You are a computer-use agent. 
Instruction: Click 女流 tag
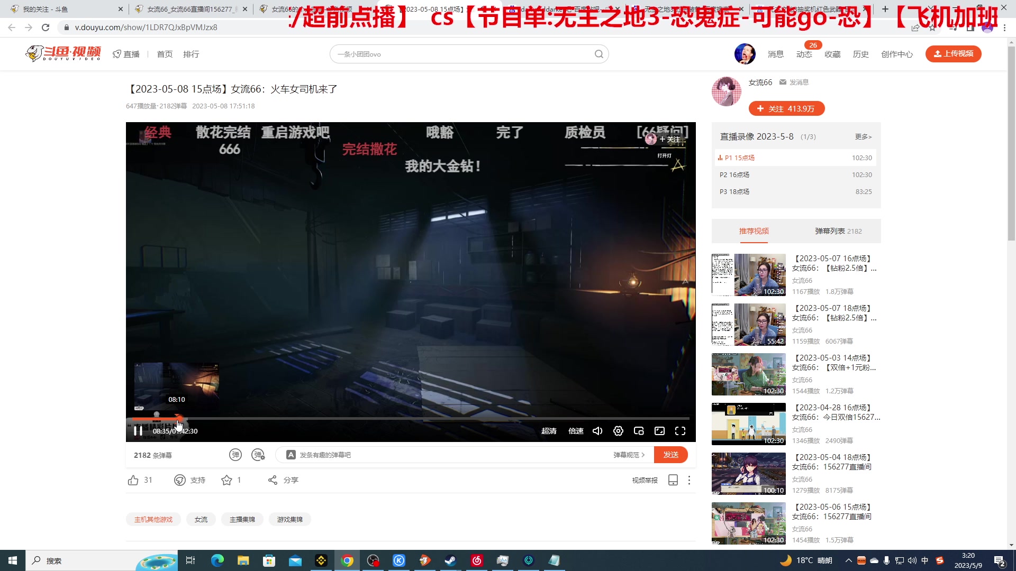point(201,519)
